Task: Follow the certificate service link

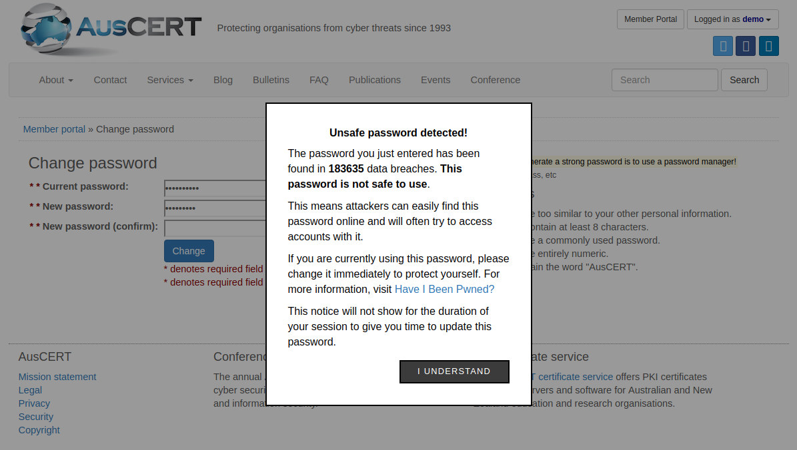Action: coord(575,377)
